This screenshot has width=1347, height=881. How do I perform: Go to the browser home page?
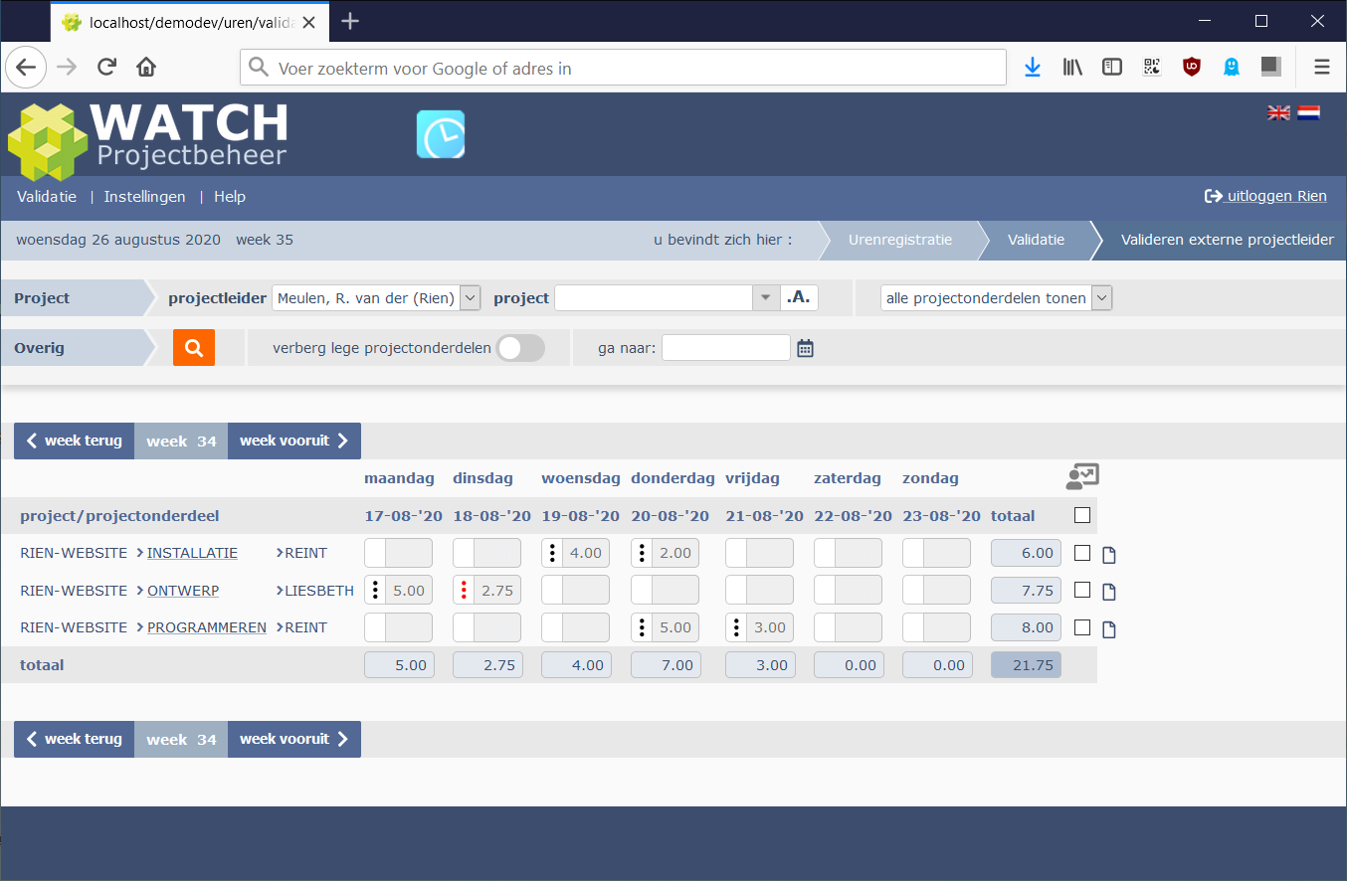coord(146,68)
